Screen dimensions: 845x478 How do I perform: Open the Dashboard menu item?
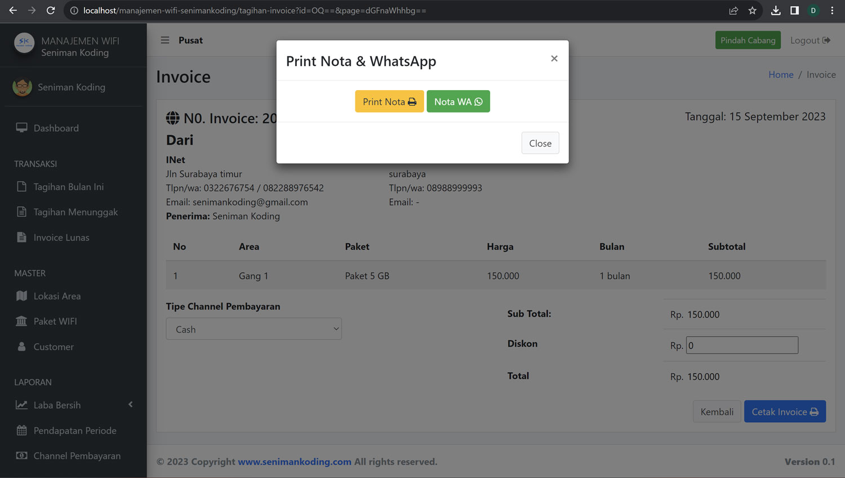pyautogui.click(x=56, y=128)
